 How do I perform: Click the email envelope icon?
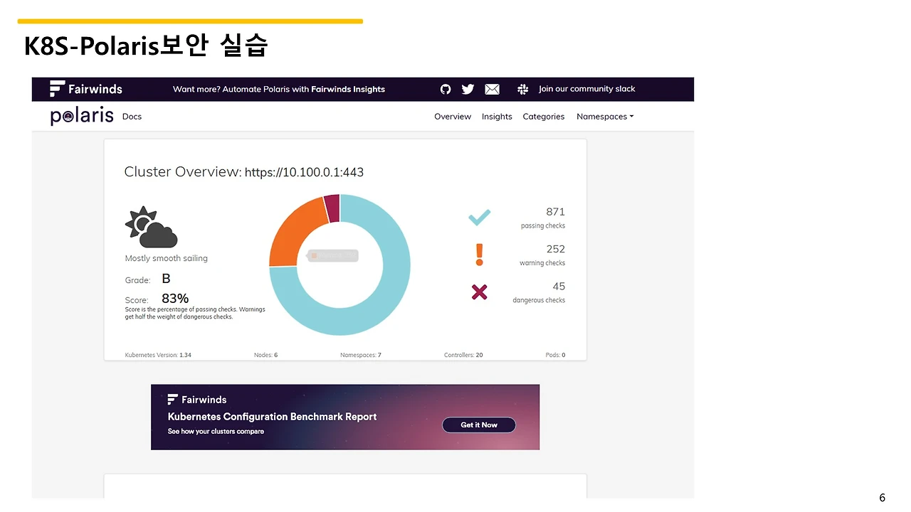[492, 89]
